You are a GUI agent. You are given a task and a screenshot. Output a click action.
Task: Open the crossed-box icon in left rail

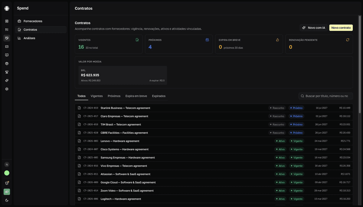tap(7, 21)
